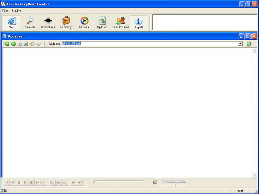Go forward with green forward arrow
Image resolution: width=259 pixels, height=194 pixels.
(13, 44)
